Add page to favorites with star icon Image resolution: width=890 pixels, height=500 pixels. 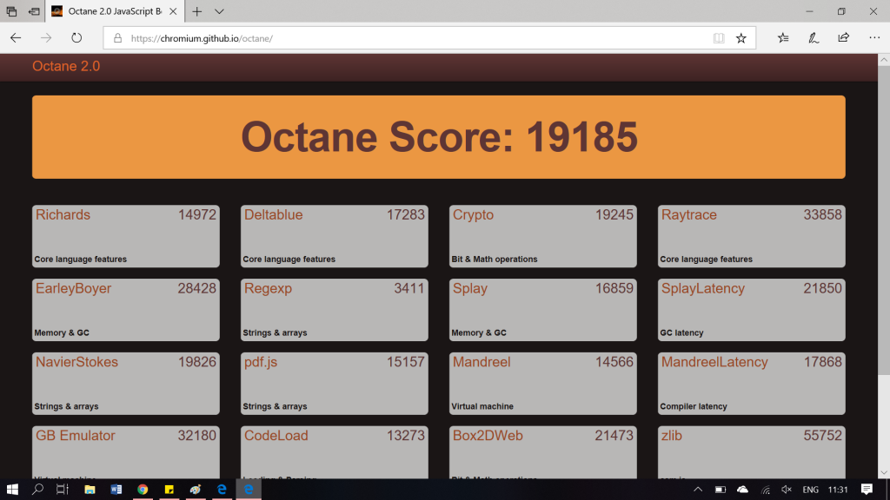tap(741, 38)
